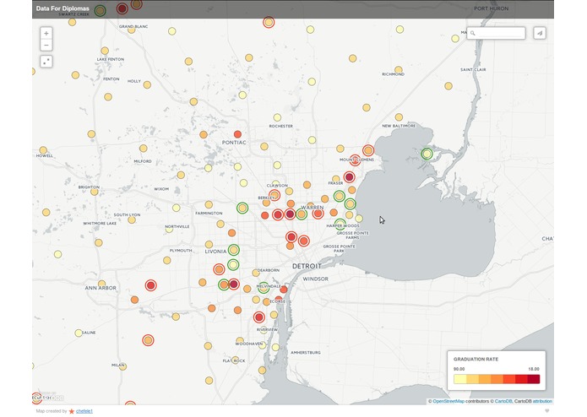The image size is (587, 417).
Task: Click the PLYMOUTH label
Action: (181, 251)
